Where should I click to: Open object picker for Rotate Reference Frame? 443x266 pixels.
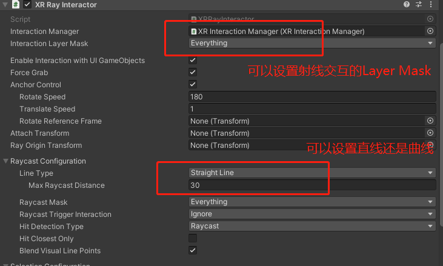(x=430, y=121)
